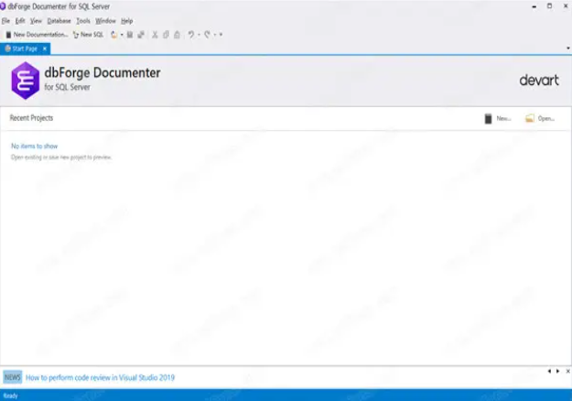The image size is (572, 401).
Task: Expand the Undo history dropdown arrow
Action: pyautogui.click(x=200, y=35)
